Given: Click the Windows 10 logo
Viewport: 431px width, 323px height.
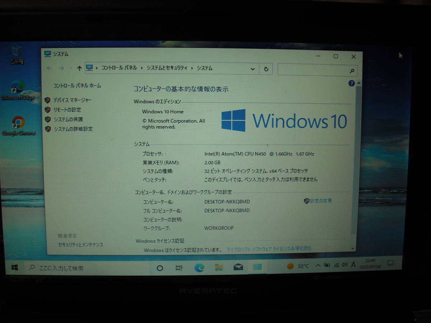Looking at the screenshot, I should [284, 121].
